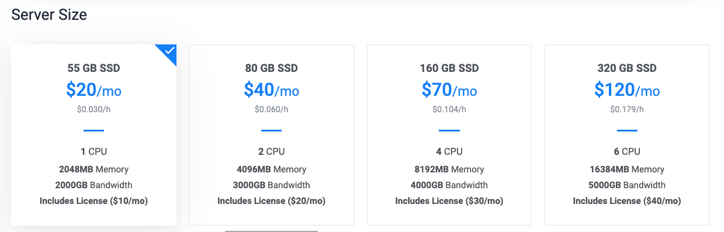Select the 55 GB SSD plan card
Screen dimensions: 724x232
click(94, 135)
